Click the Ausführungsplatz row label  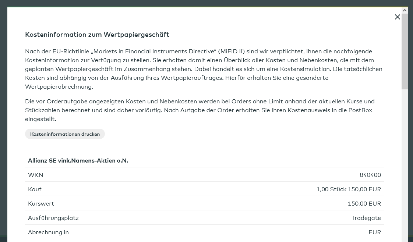point(53,218)
